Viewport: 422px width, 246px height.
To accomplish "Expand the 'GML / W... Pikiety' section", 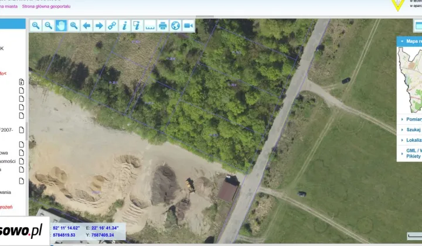I will pos(409,153).
